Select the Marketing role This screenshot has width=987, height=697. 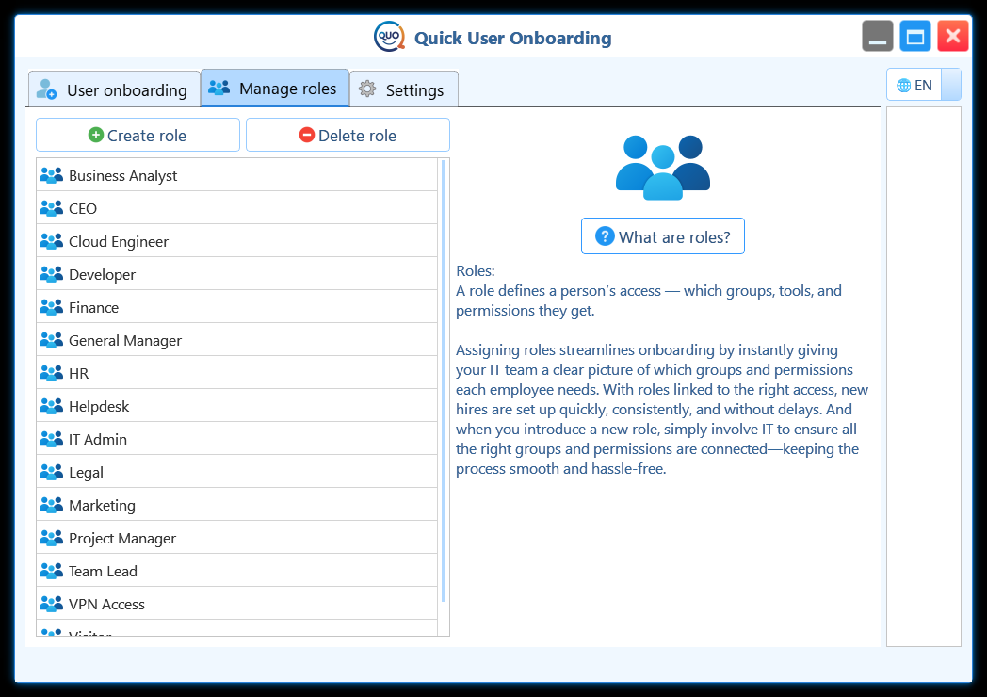point(236,505)
